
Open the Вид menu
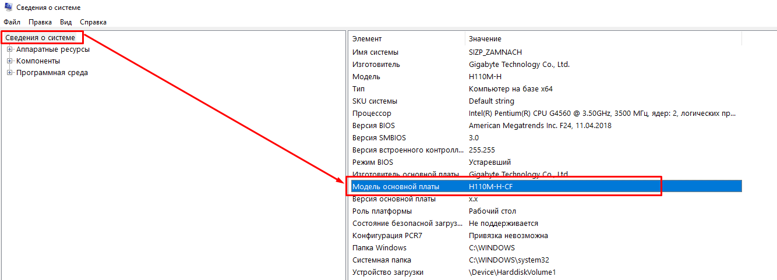66,22
